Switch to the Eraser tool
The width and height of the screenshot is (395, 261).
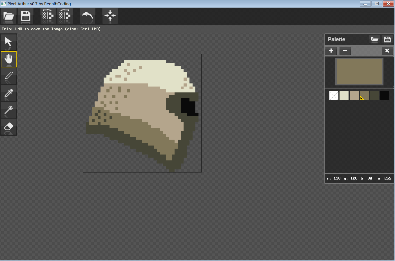tap(9, 127)
